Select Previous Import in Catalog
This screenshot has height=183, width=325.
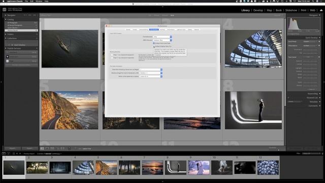[21, 30]
